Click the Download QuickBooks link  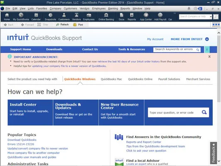coord(22,140)
